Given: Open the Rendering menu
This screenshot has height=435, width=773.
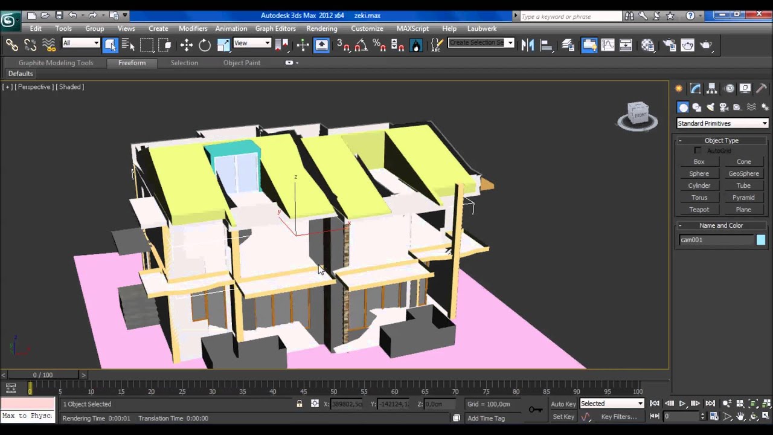Looking at the screenshot, I should pos(321,28).
